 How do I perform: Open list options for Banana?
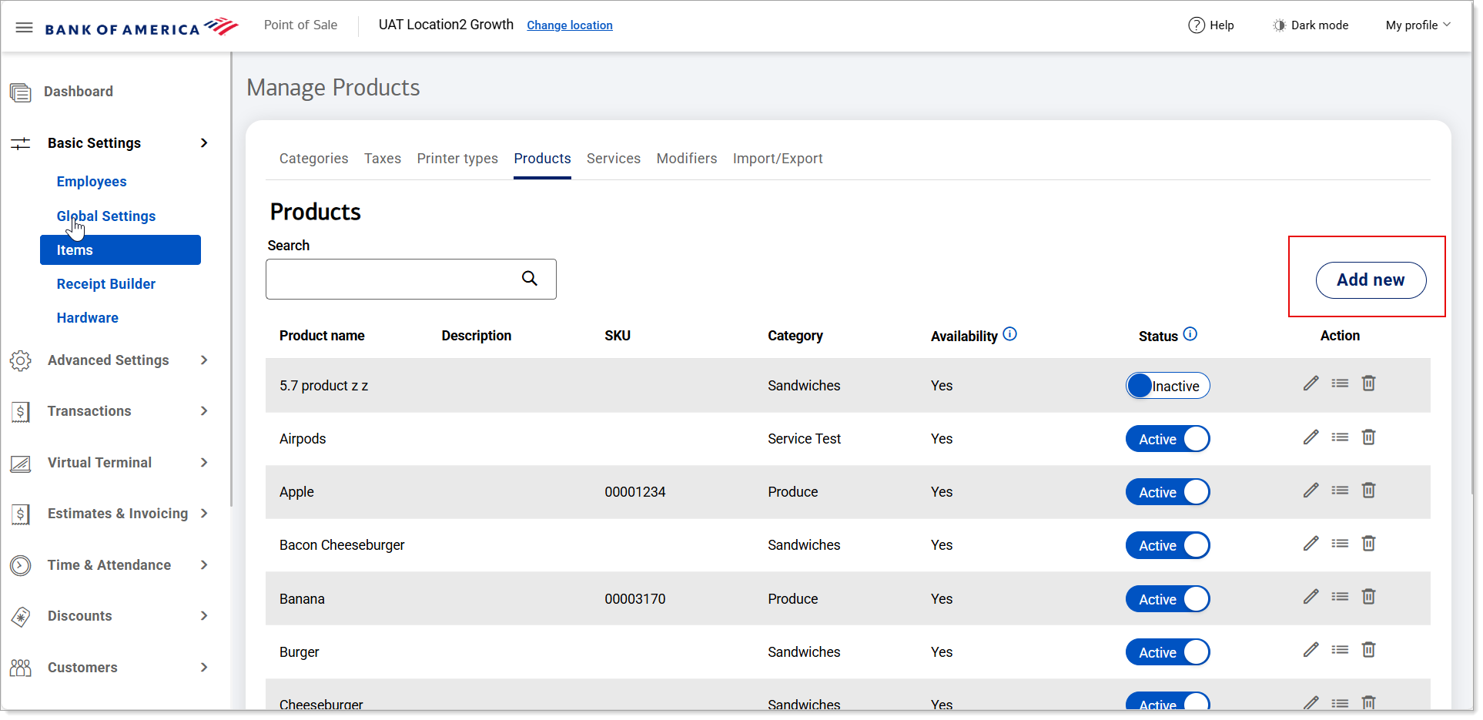[1340, 597]
